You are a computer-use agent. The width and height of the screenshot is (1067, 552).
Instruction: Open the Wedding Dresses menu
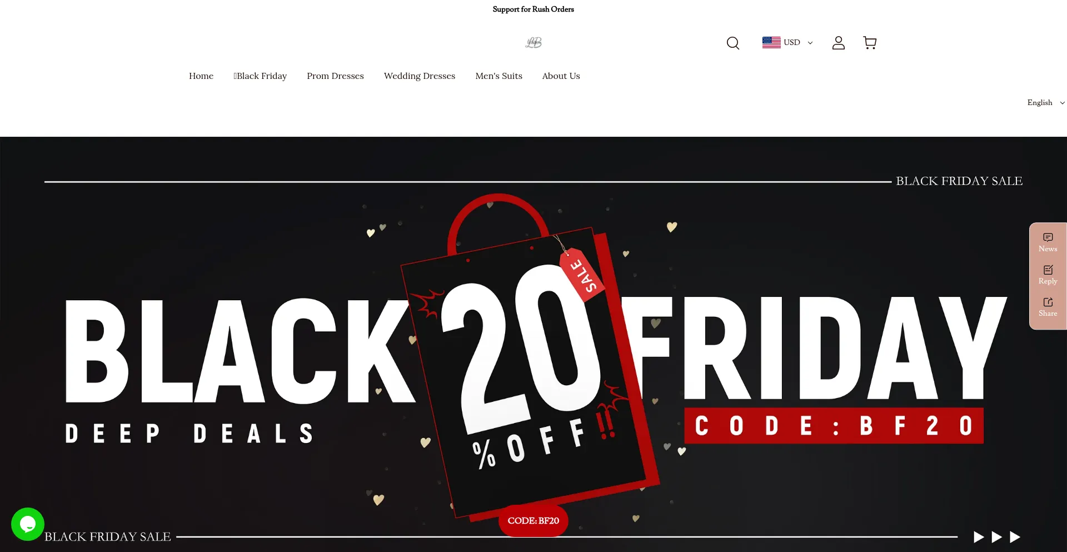tap(420, 76)
